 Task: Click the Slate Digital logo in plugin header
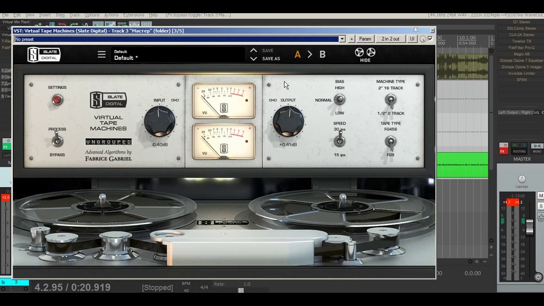44,54
